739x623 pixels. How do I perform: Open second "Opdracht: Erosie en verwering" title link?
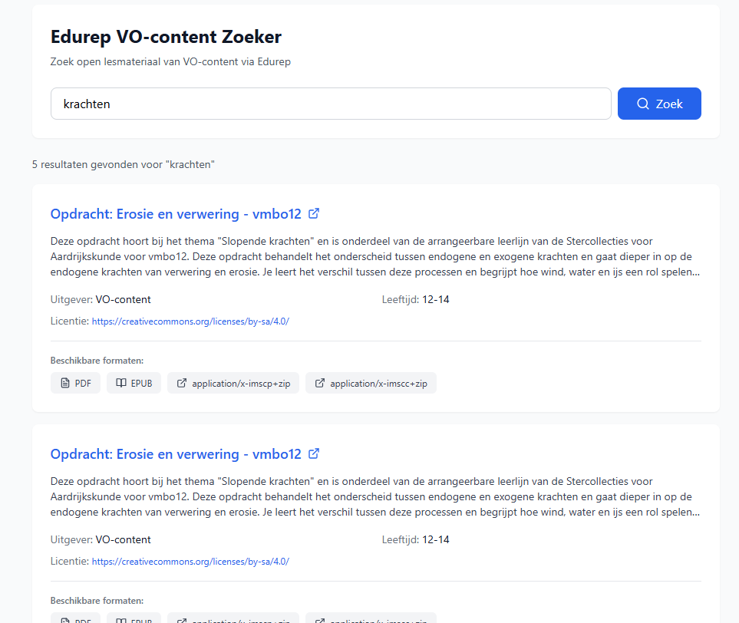[176, 454]
